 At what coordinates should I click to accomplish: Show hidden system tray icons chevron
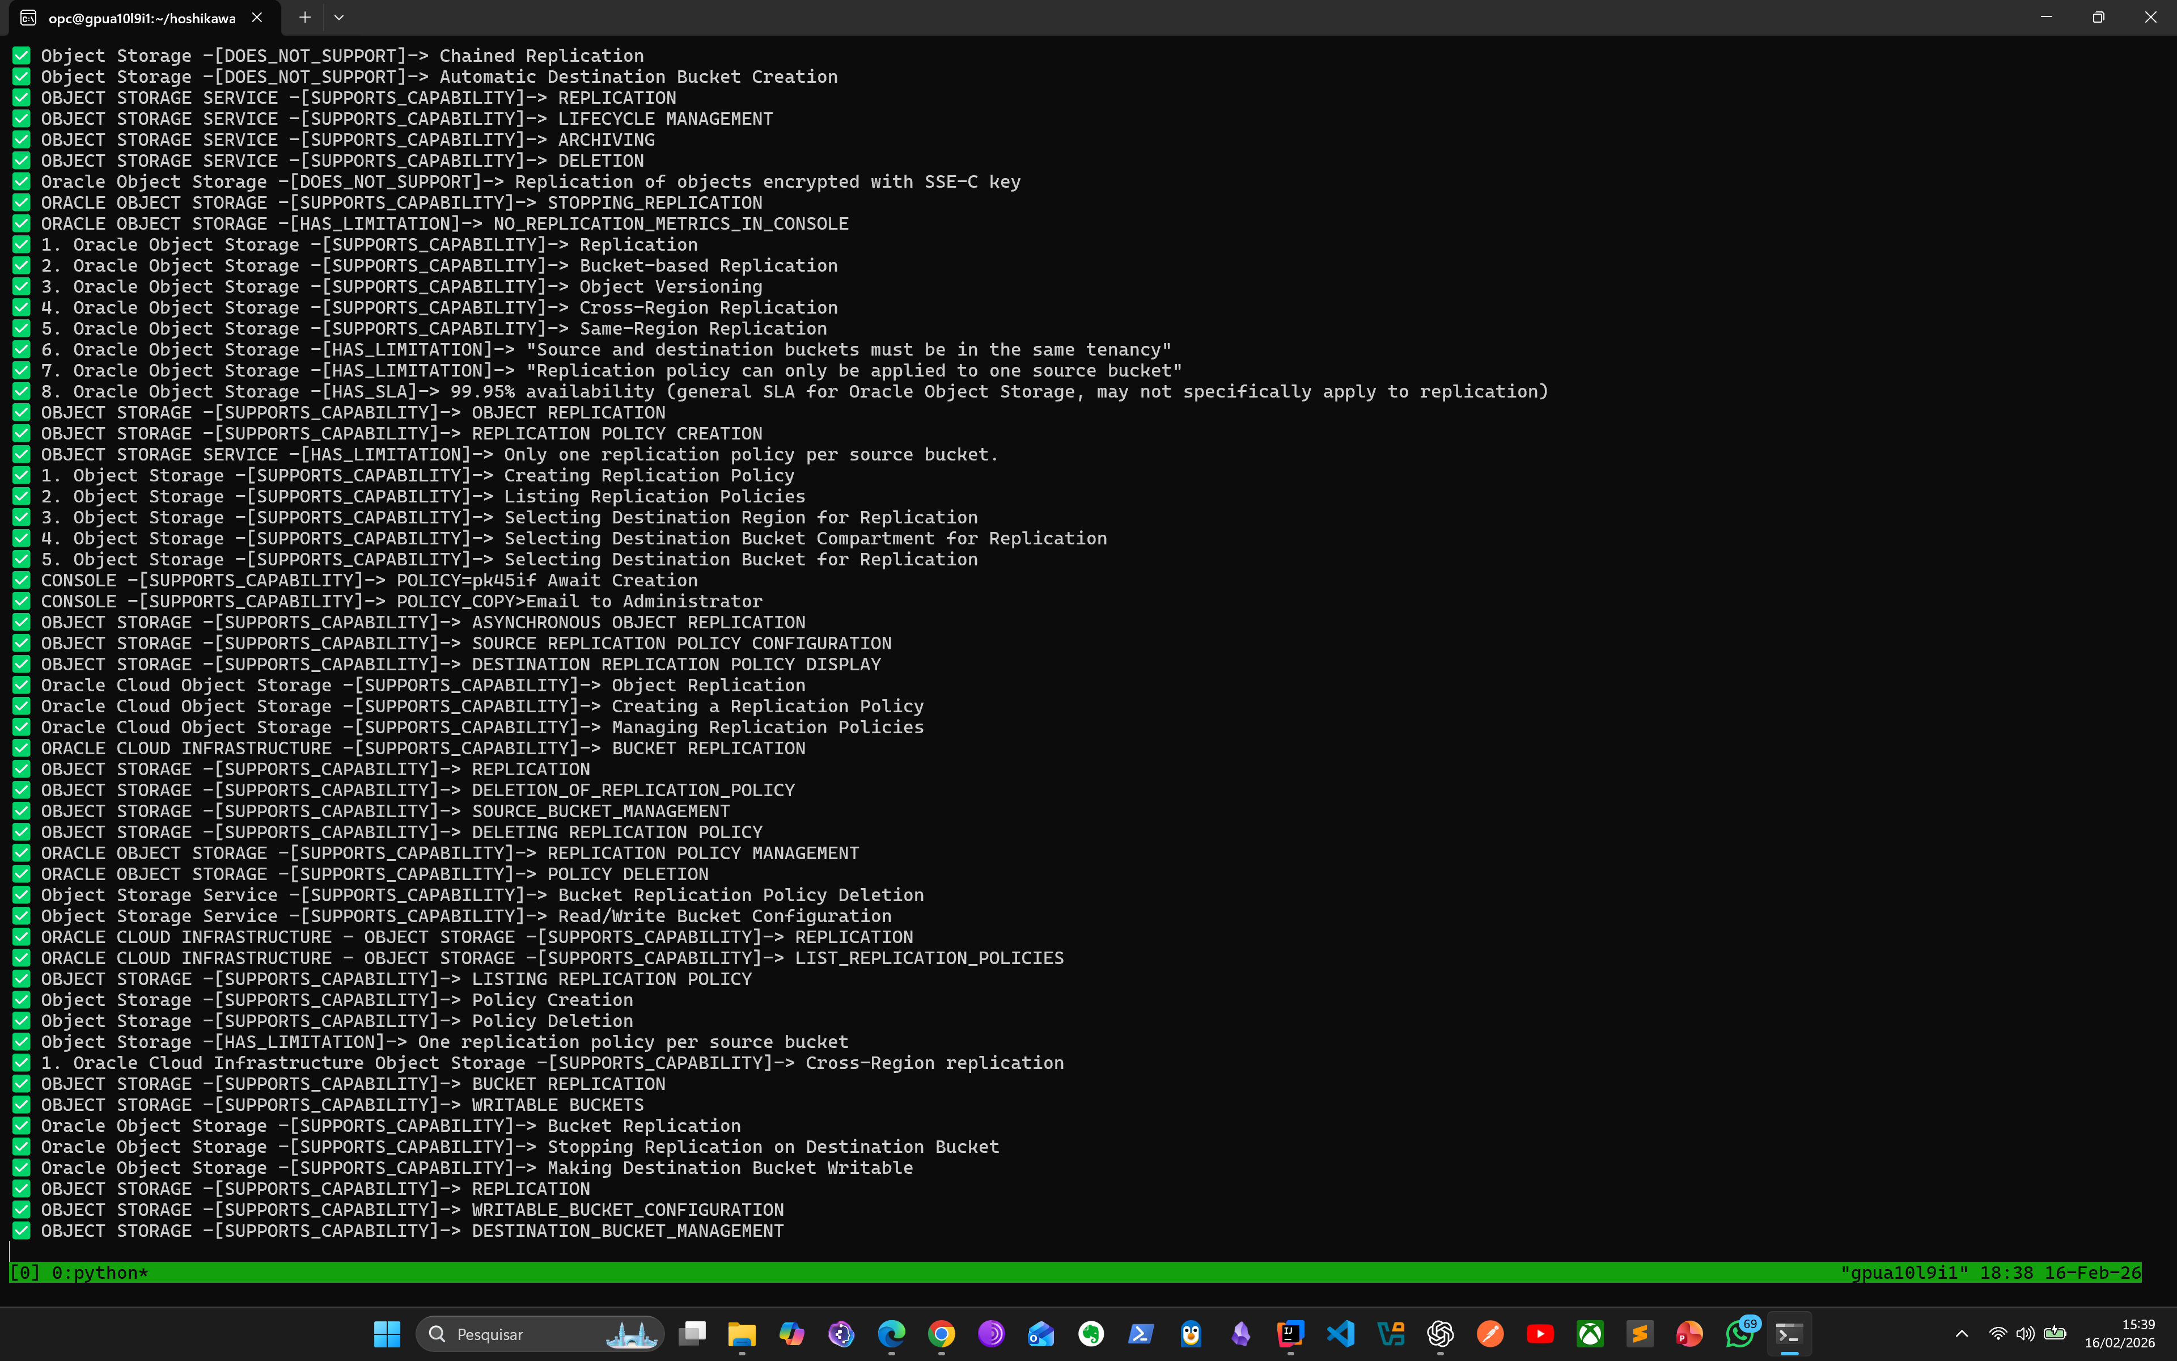coord(1962,1333)
